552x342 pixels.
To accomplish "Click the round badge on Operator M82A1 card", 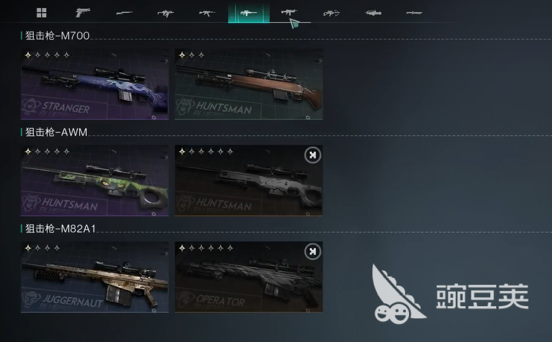I will pos(313,252).
